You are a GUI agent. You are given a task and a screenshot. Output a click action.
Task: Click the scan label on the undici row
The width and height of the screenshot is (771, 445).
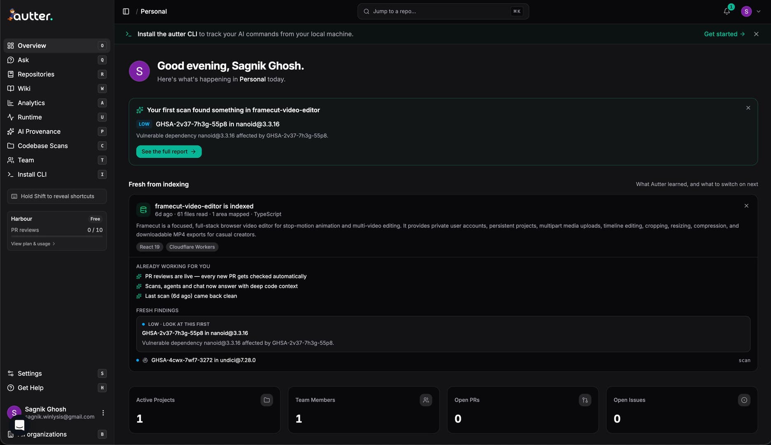tap(745, 361)
